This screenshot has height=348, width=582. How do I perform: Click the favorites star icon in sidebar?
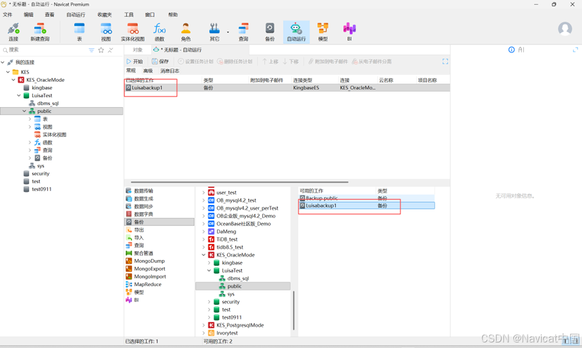pos(101,50)
